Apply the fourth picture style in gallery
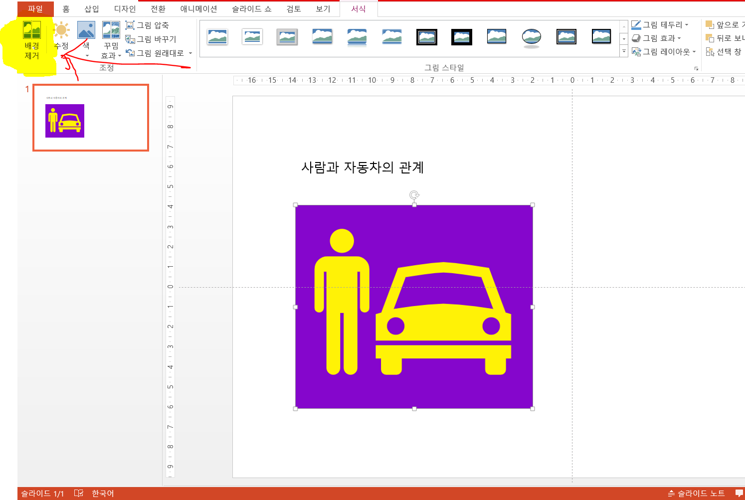The width and height of the screenshot is (745, 500). click(322, 37)
